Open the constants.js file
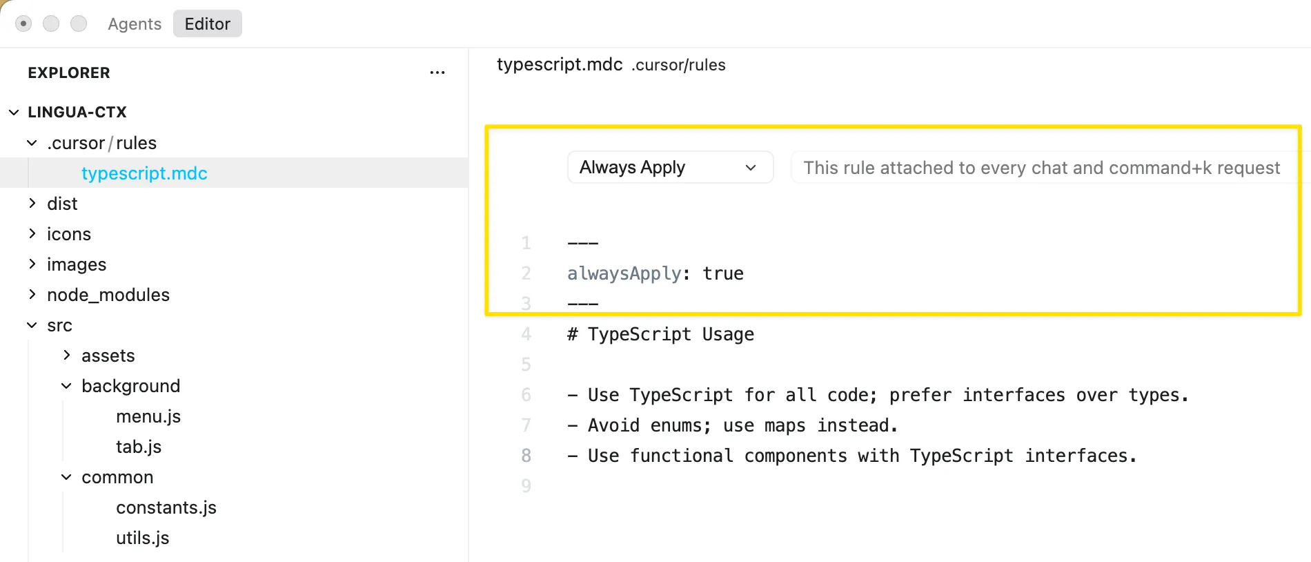Viewport: 1311px width, 562px height. tap(166, 507)
